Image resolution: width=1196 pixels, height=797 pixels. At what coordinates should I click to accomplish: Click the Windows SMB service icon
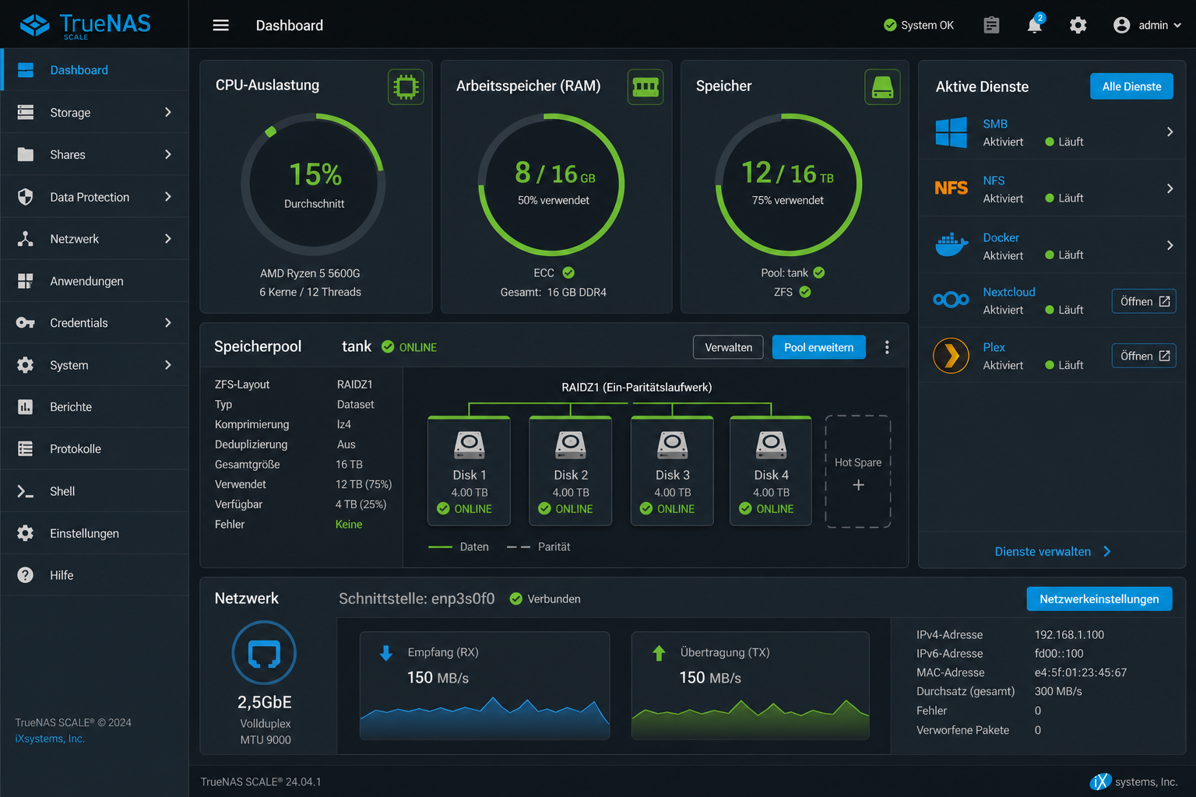point(952,132)
